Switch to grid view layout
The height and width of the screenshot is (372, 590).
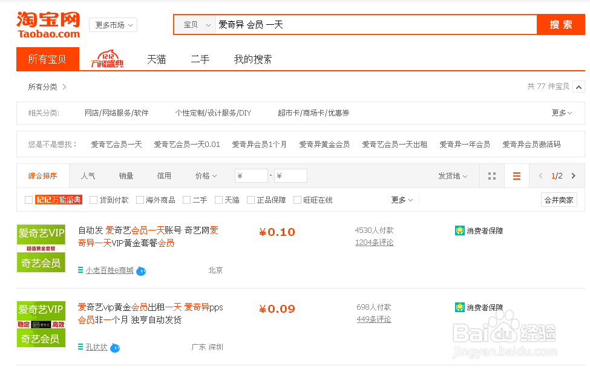(491, 175)
